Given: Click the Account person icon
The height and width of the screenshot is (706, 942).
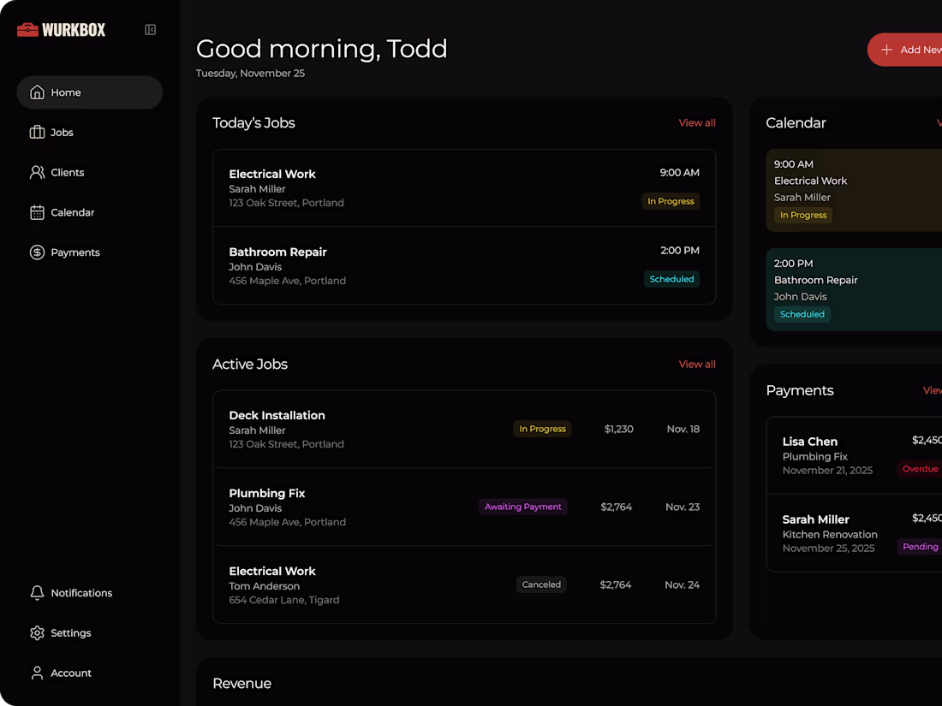Looking at the screenshot, I should 37,673.
